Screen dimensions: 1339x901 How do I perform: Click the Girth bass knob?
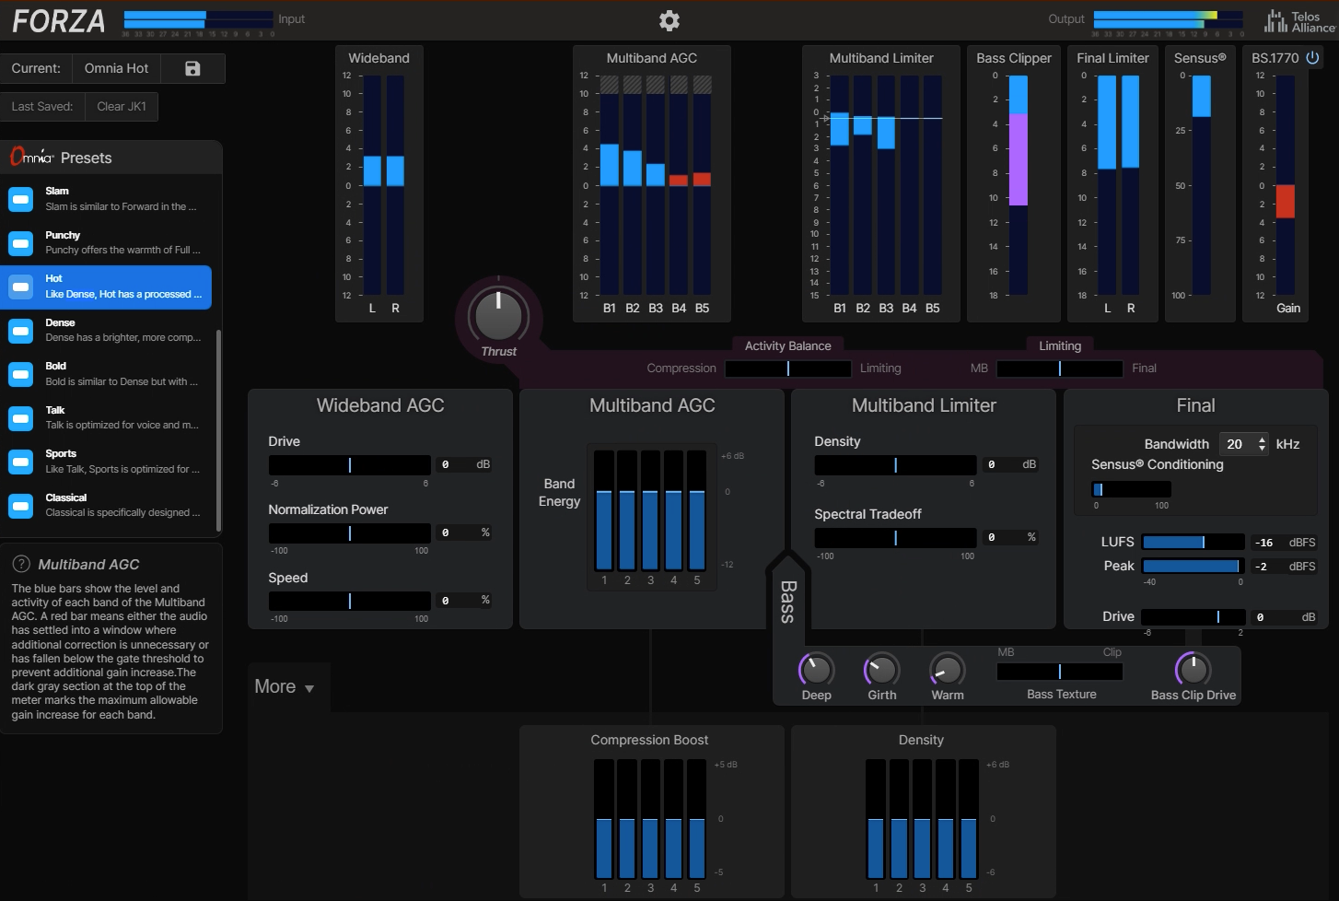[x=881, y=670]
